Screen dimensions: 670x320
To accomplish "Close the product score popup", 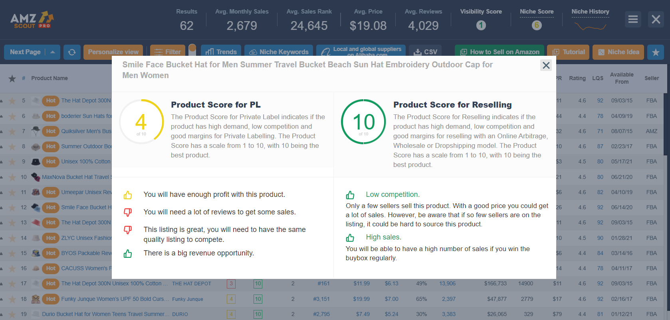I will pyautogui.click(x=546, y=65).
